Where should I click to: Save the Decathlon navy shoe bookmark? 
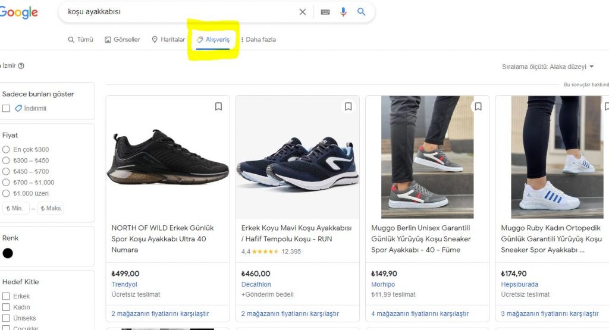(x=349, y=106)
